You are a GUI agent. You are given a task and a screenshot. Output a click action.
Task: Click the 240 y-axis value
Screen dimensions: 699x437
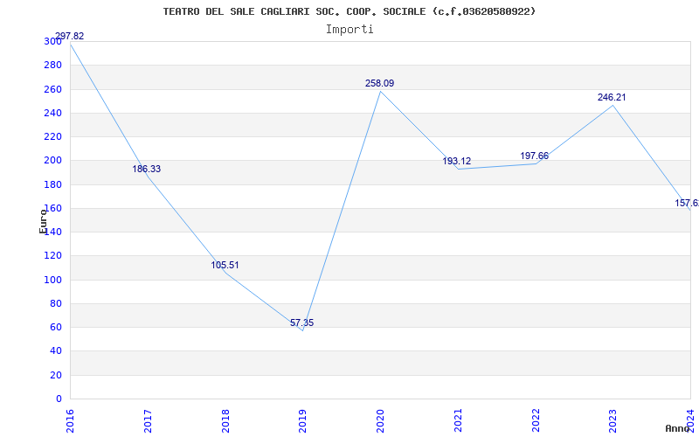[x=52, y=114]
